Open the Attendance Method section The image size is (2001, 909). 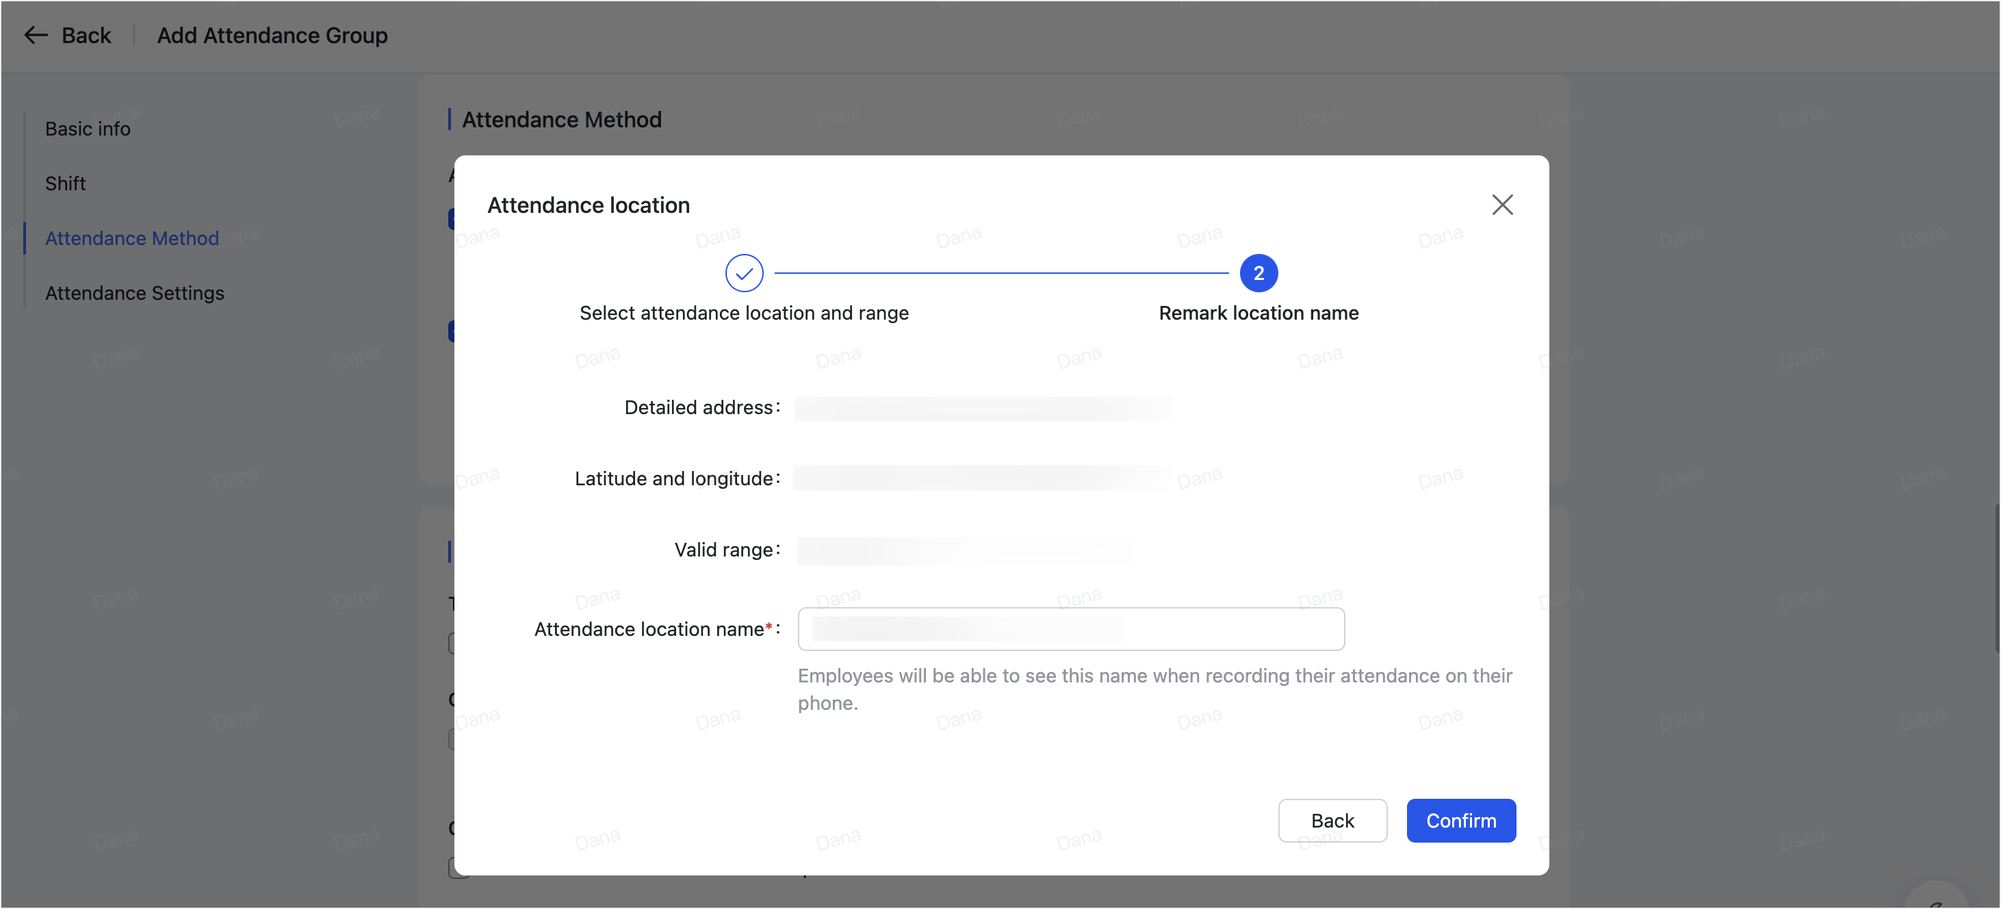[131, 238]
